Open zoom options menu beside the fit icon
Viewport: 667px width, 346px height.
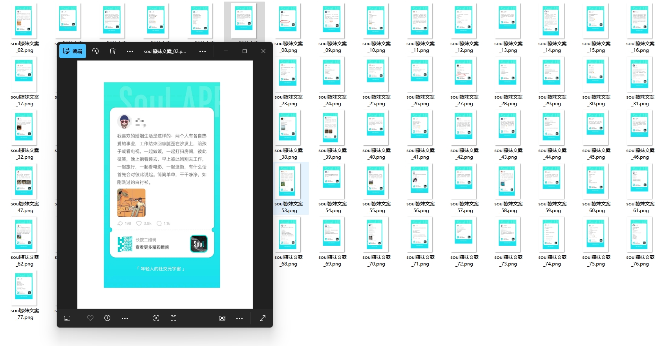239,318
